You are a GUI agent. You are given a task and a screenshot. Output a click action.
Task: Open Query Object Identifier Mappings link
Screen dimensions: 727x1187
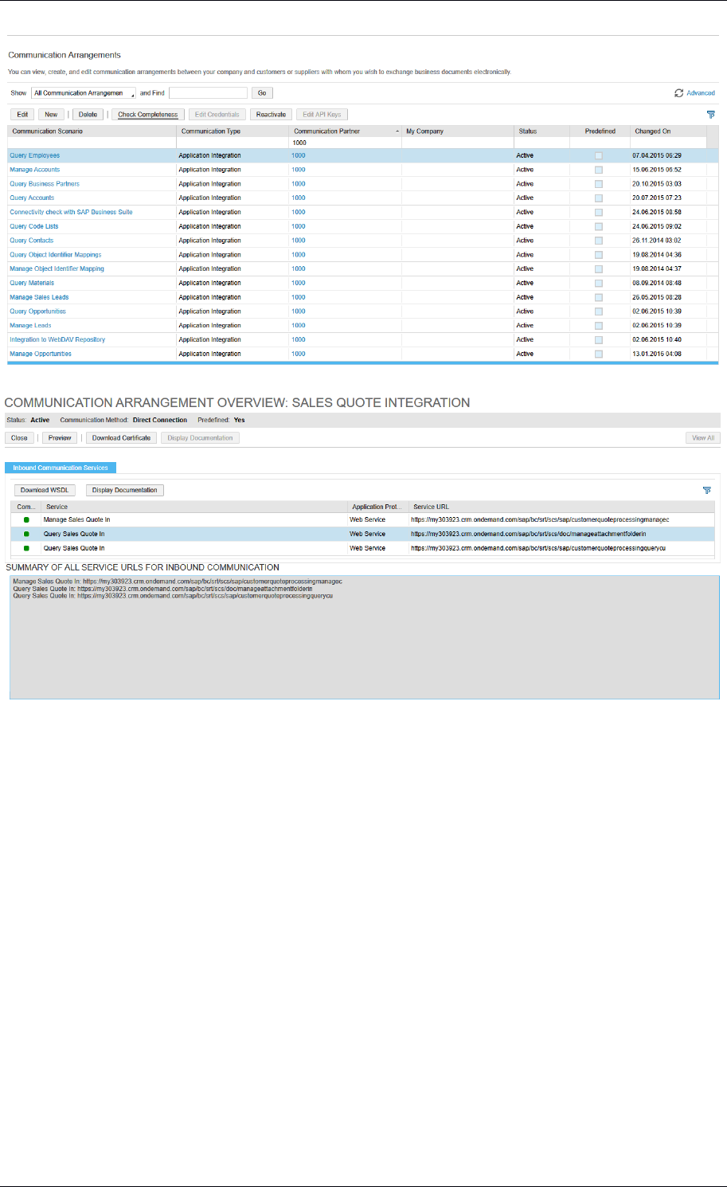tap(55, 255)
